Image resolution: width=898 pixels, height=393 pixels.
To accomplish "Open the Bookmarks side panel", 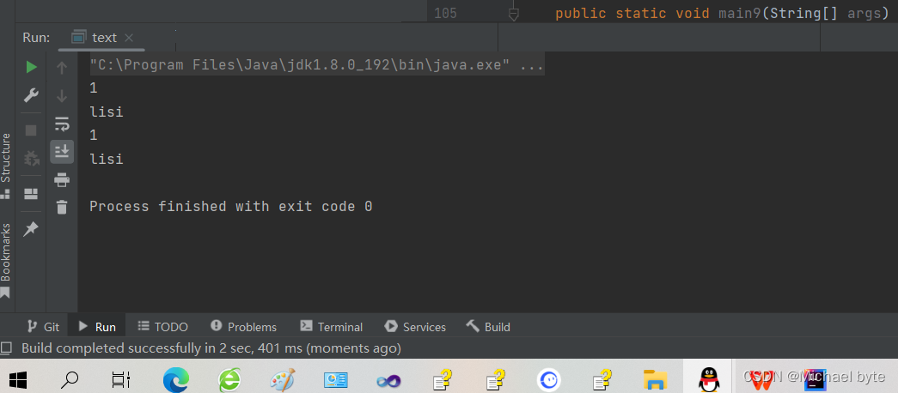I will pos(6,259).
